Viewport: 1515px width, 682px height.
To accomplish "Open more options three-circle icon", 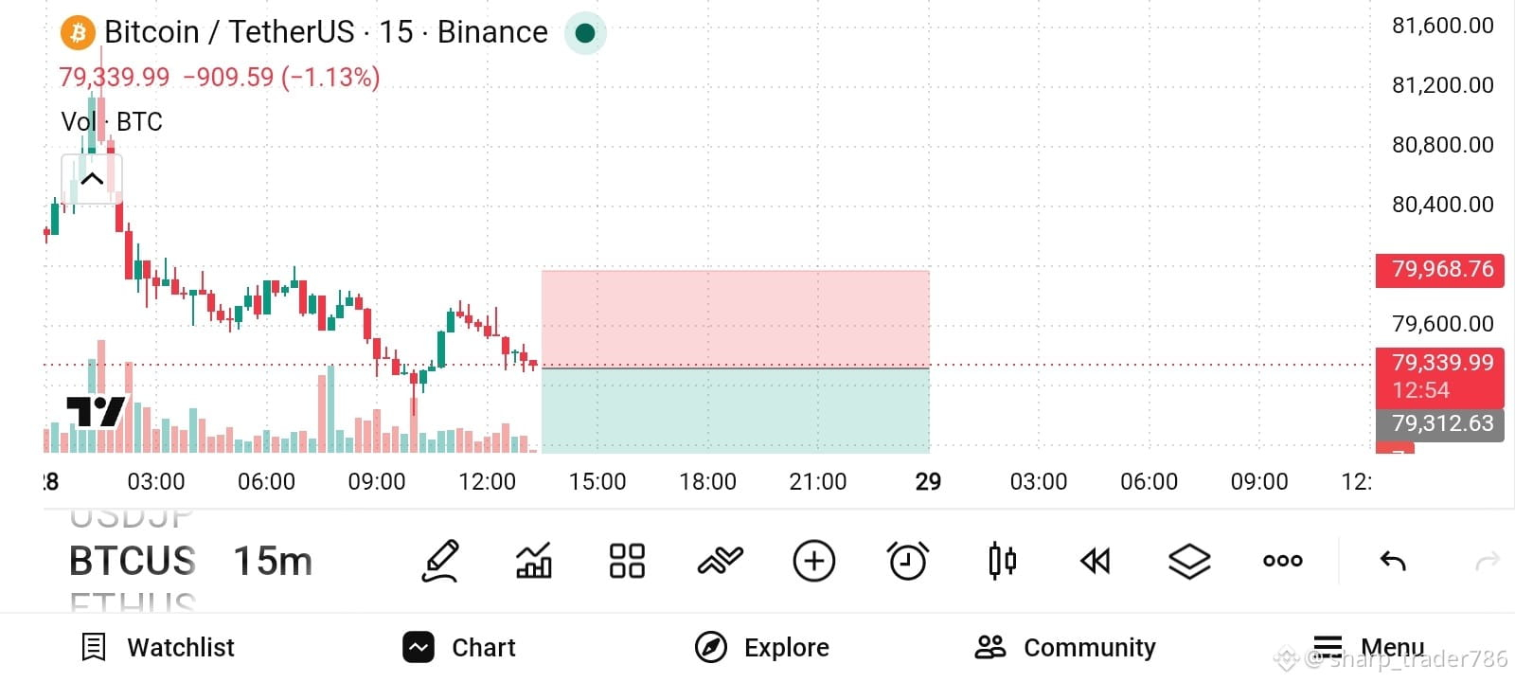I will [1283, 561].
